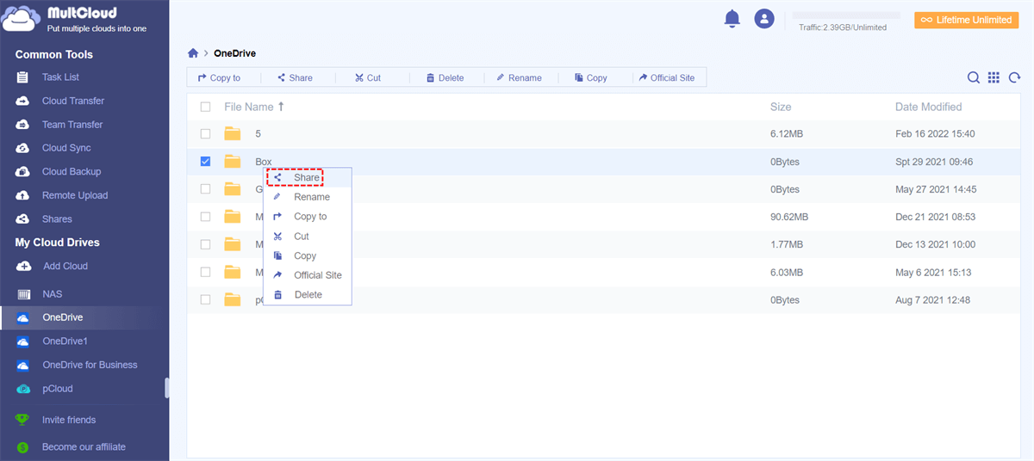Click the OneDrive for Business icon

(24, 365)
